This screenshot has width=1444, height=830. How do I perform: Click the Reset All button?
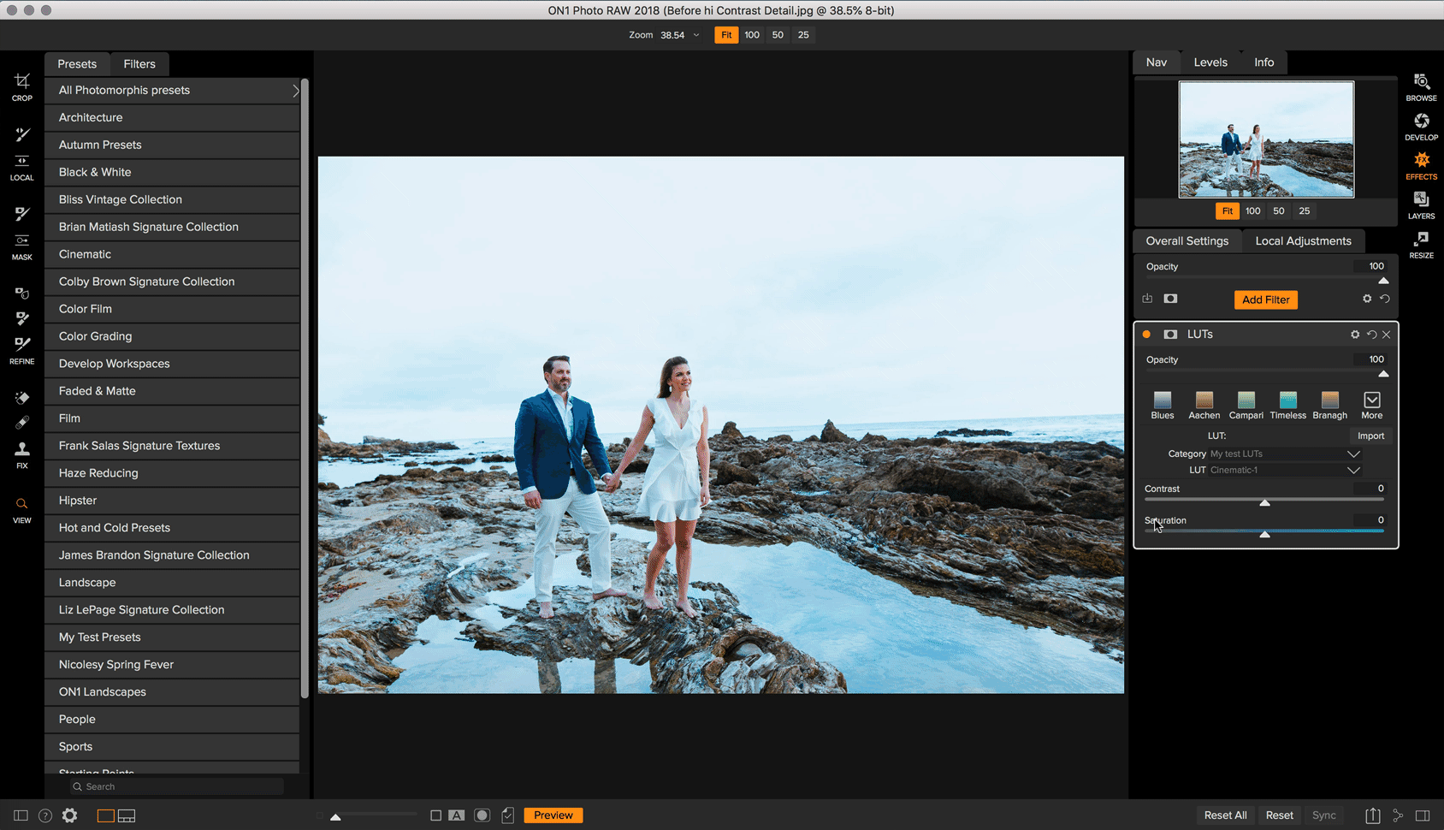point(1225,815)
